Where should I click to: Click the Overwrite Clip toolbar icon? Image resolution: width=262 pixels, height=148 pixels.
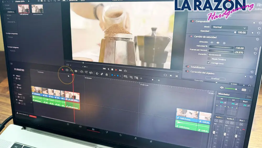click(x=86, y=72)
